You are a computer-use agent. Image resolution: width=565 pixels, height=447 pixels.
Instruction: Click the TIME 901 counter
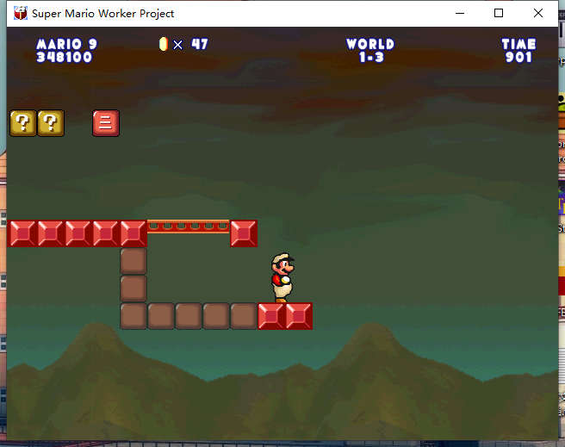[518, 51]
